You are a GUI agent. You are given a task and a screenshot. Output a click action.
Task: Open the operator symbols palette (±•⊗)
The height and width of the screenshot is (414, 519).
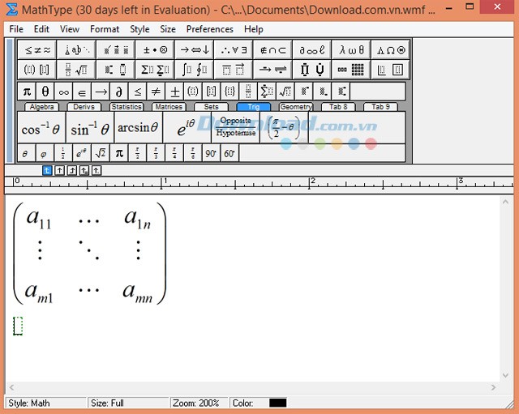(155, 50)
